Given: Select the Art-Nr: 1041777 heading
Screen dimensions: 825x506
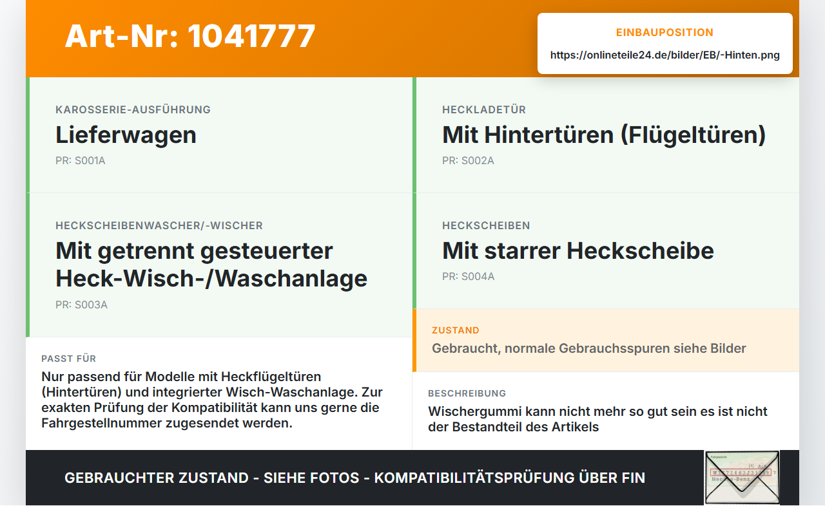Looking at the screenshot, I should [190, 36].
